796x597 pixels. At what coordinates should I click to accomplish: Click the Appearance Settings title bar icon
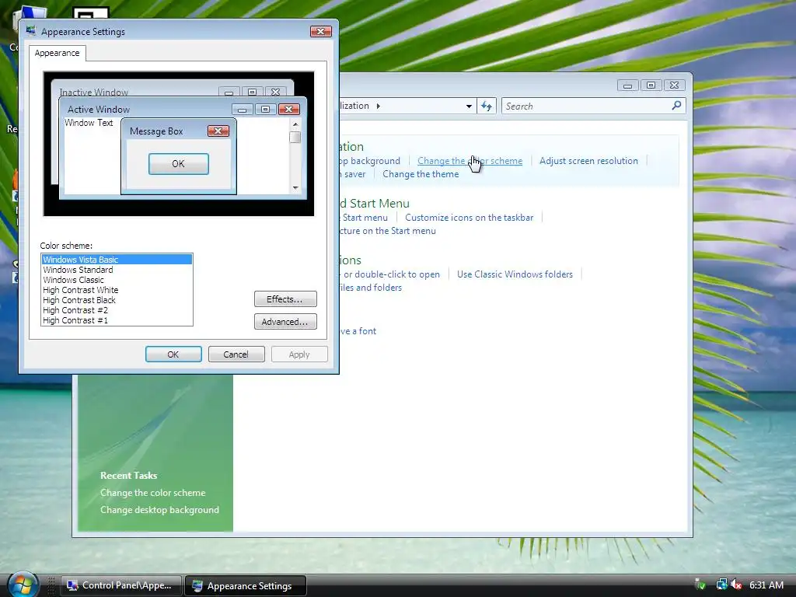click(x=31, y=31)
